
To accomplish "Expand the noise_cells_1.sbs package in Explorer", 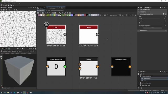I will tap(138, 85).
